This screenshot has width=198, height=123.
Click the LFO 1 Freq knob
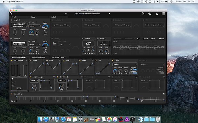[115, 71]
